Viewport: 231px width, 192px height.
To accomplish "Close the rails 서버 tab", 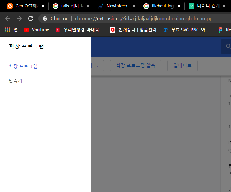I will tap(88, 6).
